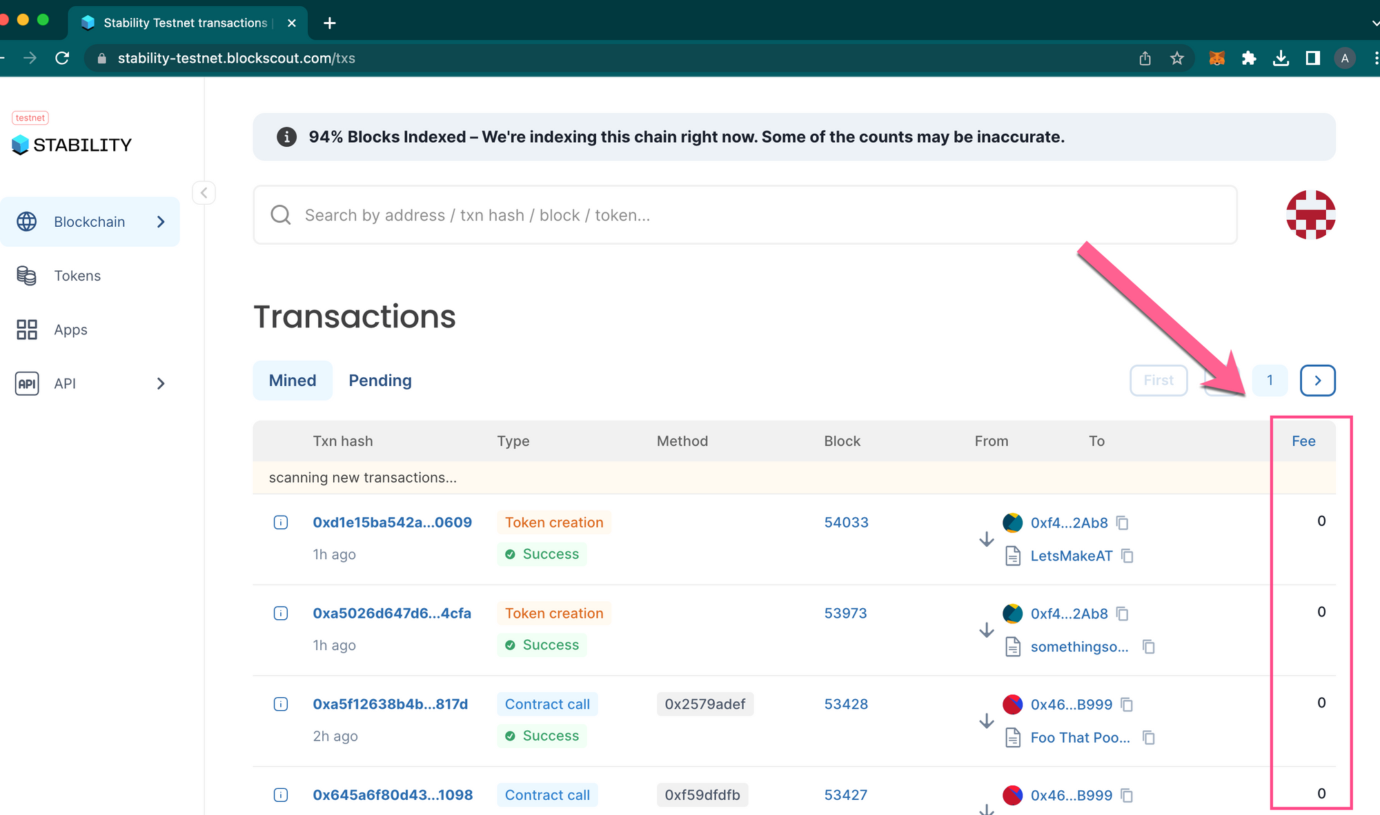Click the Apps grid icon
The height and width of the screenshot is (815, 1380).
(x=27, y=330)
